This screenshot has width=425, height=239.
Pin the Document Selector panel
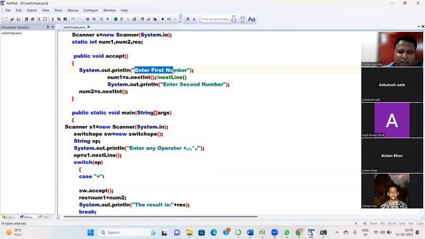tap(48, 27)
